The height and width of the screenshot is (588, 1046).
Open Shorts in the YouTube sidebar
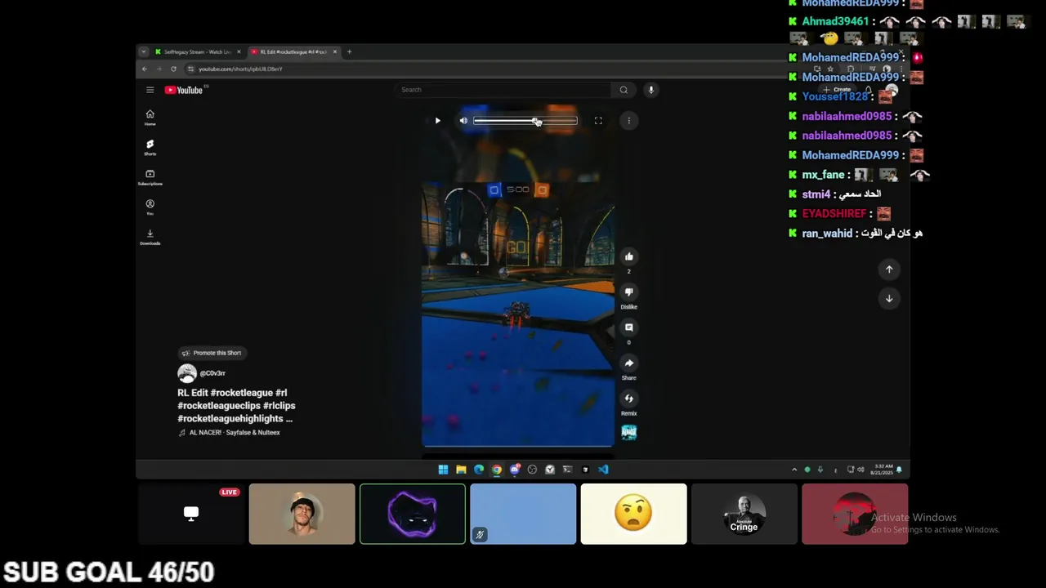tap(150, 148)
